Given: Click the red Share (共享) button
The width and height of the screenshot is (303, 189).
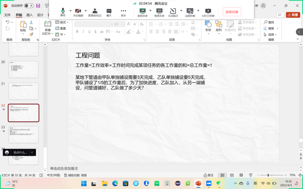Looking at the screenshot, I should click(x=293, y=15).
